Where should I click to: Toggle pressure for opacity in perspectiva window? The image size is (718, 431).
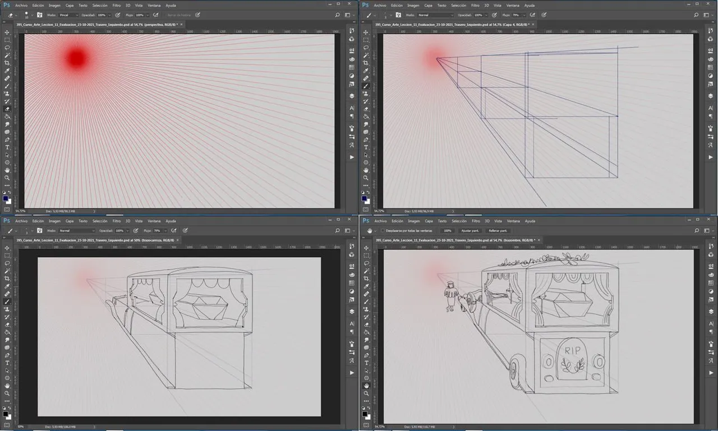118,15
